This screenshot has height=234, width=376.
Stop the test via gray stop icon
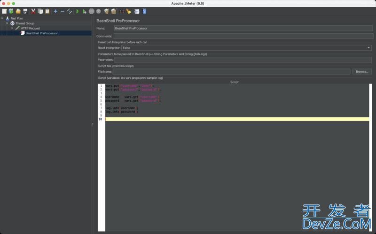tap(91, 11)
